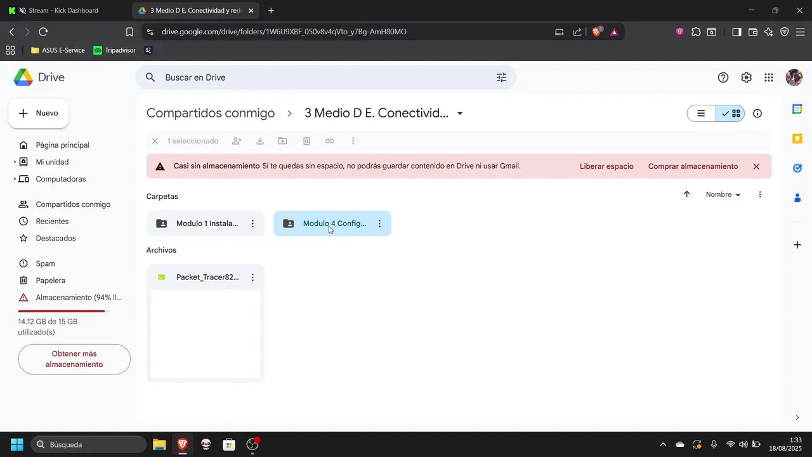The width and height of the screenshot is (812, 457).
Task: Open Microsoft Store from taskbar
Action: point(229,444)
